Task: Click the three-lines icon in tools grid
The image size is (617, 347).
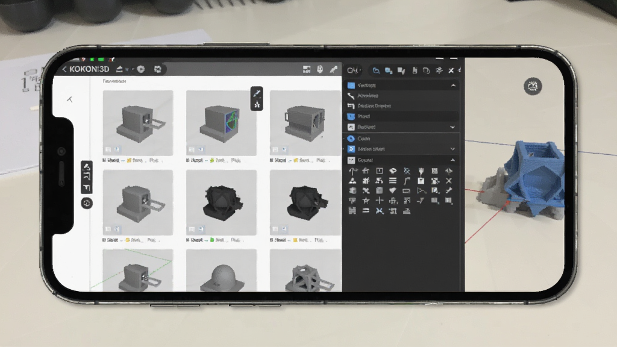Action: click(x=393, y=181)
